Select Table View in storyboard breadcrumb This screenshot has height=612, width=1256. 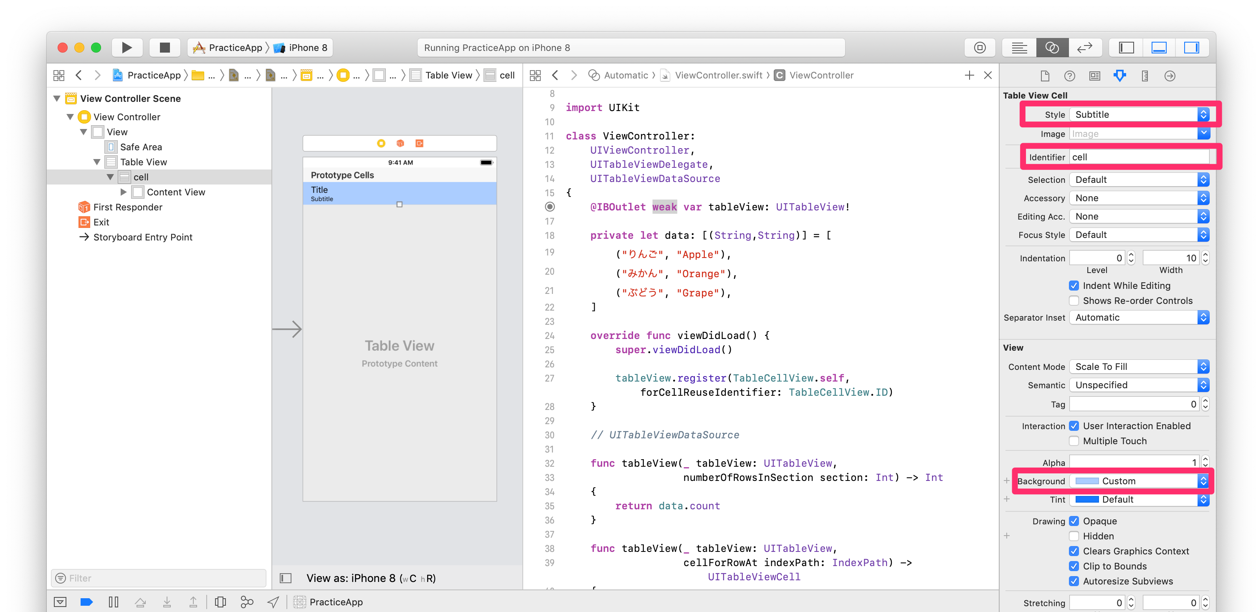(448, 75)
